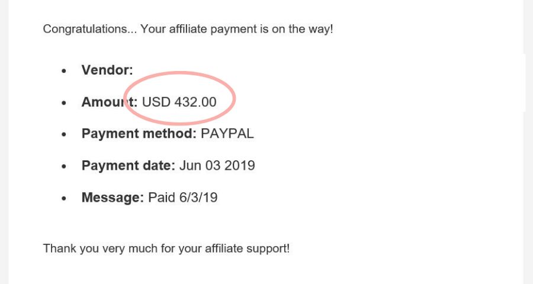
Task: Click the bullet beside Payment date
Action: coord(64,166)
